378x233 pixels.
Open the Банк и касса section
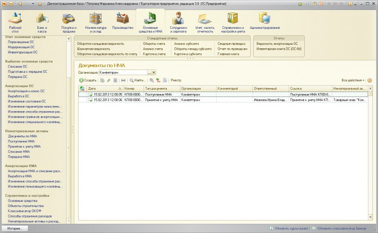pyautogui.click(x=42, y=23)
